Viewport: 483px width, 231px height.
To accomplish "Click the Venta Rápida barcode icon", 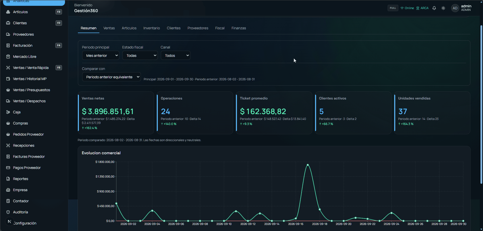I will 8,68.
